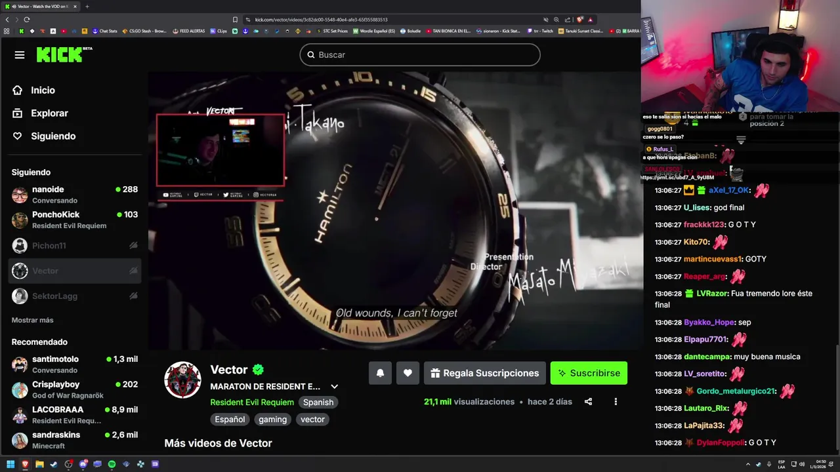Open Tanuki Sunset Classic bookmark
This screenshot has height=472, width=840.
580,31
